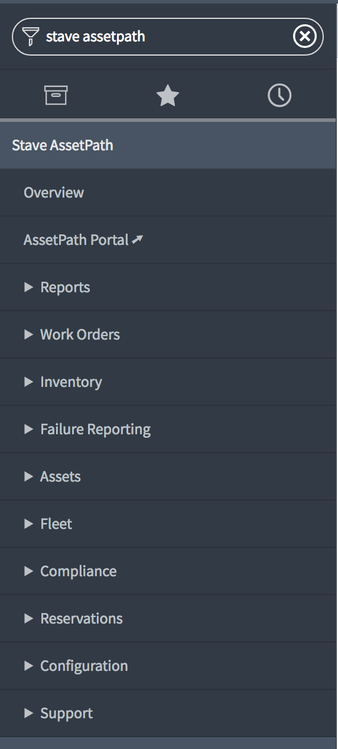
Task: Click the filter funnel icon in search box
Action: point(30,37)
